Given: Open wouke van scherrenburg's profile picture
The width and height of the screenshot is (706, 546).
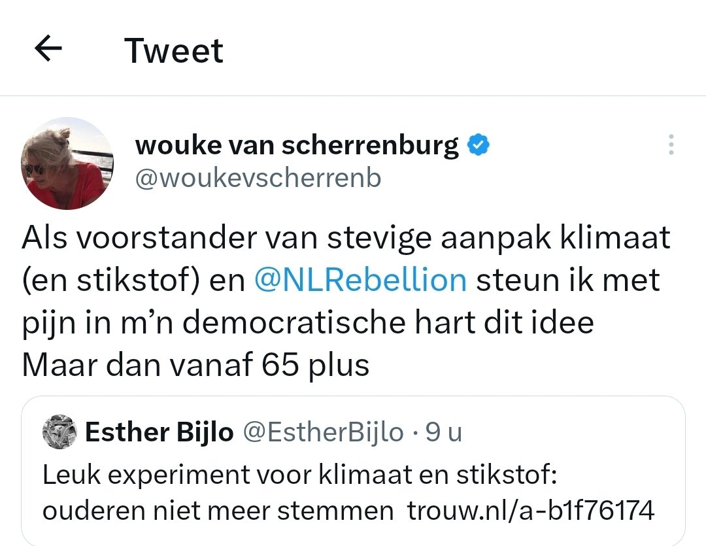Looking at the screenshot, I should [x=67, y=163].
